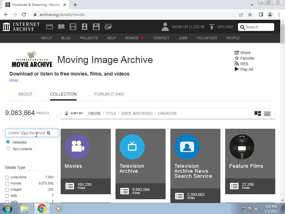Open the Texts book icon in the navbar
Viewport: 285px width, 214px height.
61,27
